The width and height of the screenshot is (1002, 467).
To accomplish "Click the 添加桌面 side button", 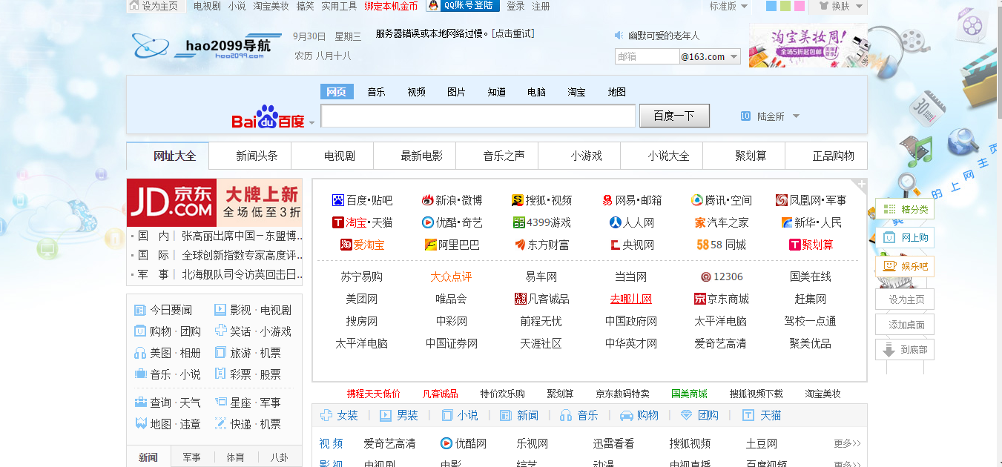I will (905, 325).
